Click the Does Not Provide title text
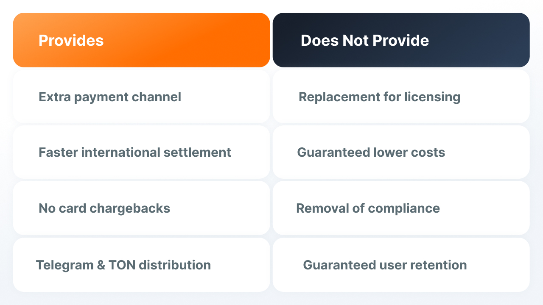 (x=365, y=41)
